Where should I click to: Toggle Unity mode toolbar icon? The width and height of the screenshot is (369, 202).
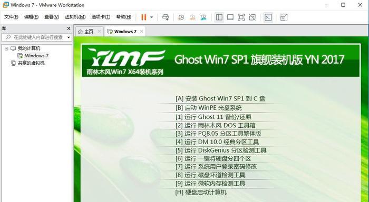(x=253, y=17)
